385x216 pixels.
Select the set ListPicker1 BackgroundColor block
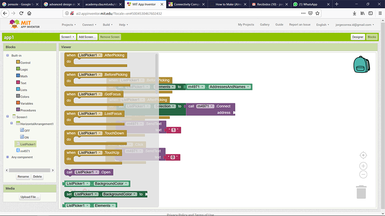(x=105, y=194)
